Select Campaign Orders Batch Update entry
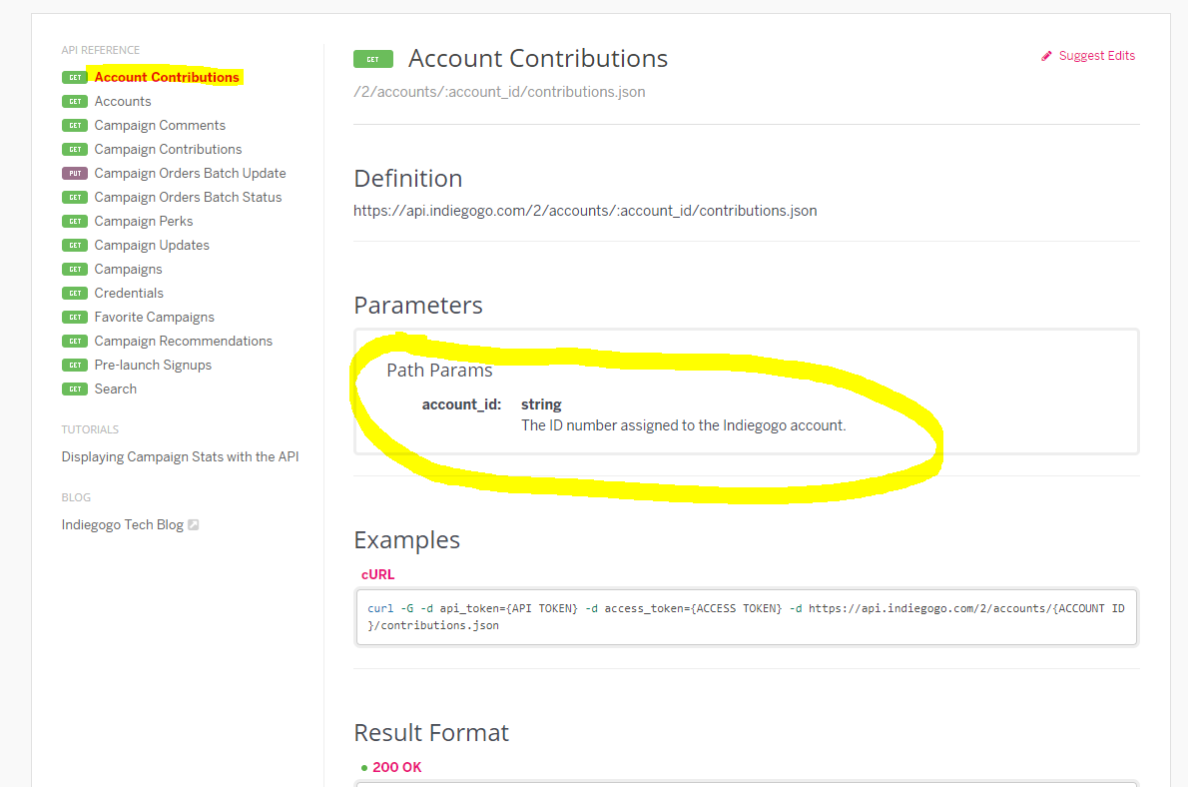Viewport: 1188px width, 787px height. [190, 173]
